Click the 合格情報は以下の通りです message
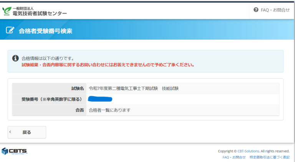 click(47, 58)
